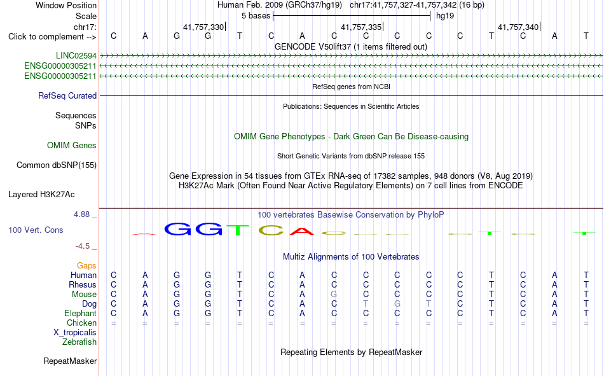Open 'RefSeq genes from NCBI' track title
The image size is (604, 376).
point(352,87)
